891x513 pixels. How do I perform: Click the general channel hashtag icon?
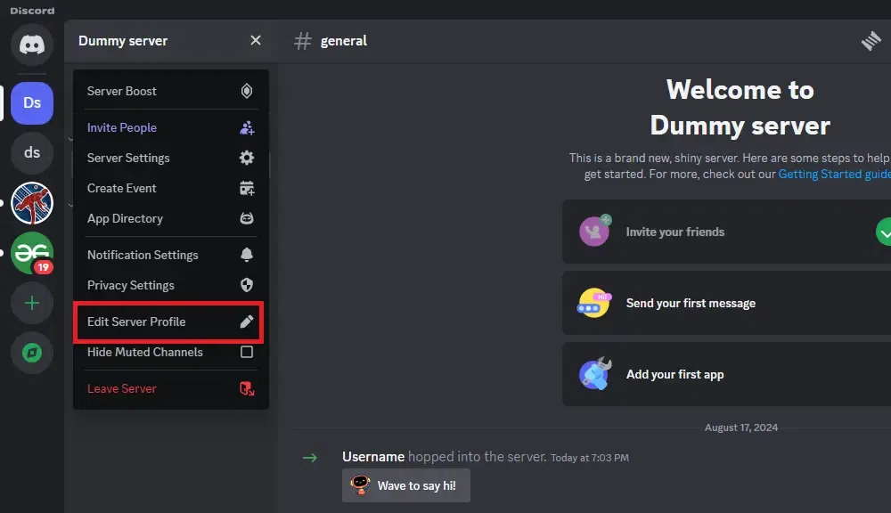coord(302,41)
